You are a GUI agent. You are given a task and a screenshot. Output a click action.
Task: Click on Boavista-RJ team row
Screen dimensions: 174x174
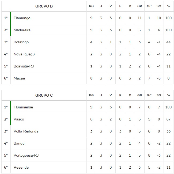pyautogui.click(x=24, y=66)
